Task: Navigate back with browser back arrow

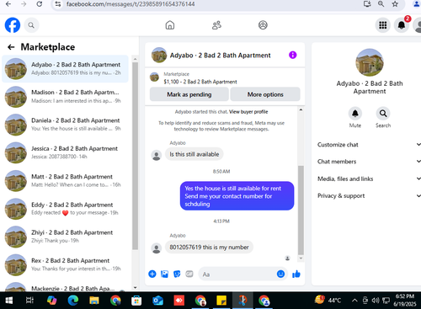Action: pyautogui.click(x=8, y=4)
